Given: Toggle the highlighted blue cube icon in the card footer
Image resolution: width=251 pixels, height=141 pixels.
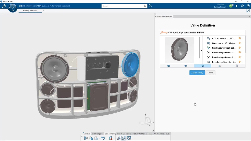Looking at the screenshot, I should point(203,66).
